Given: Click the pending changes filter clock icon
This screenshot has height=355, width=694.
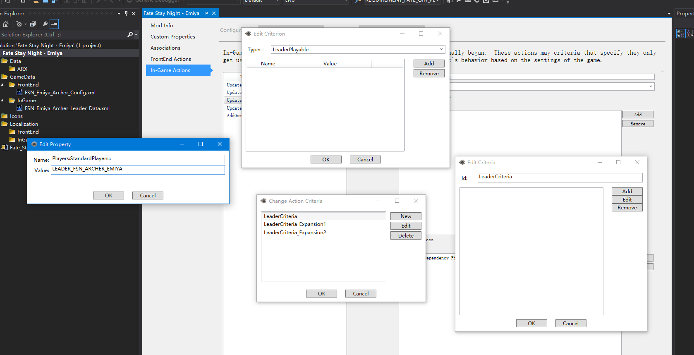Looking at the screenshot, I should pyautogui.click(x=19, y=24).
